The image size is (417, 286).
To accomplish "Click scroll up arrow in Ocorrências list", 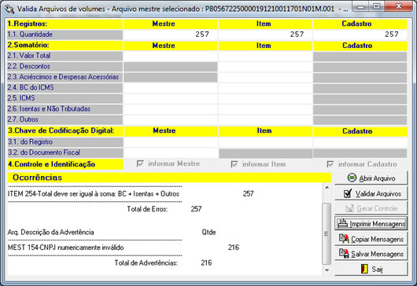I will (x=327, y=188).
